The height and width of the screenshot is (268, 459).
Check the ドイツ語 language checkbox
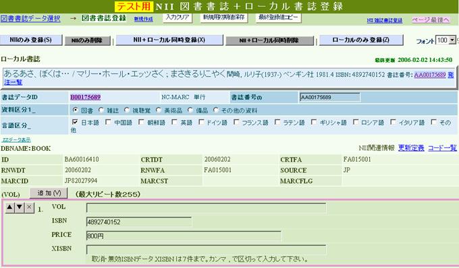pos(201,122)
